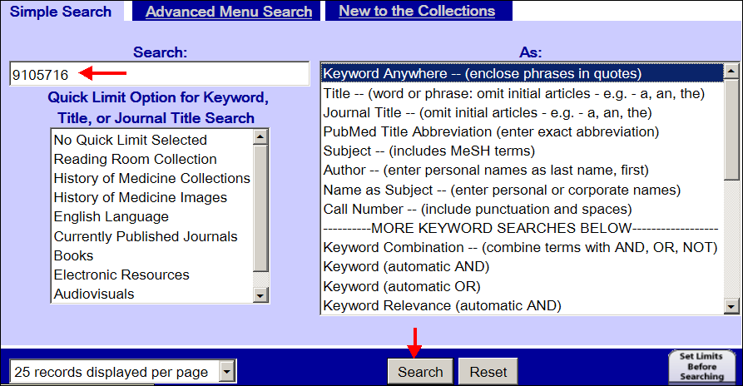Switch to Advanced Menu Search tab

click(x=229, y=12)
